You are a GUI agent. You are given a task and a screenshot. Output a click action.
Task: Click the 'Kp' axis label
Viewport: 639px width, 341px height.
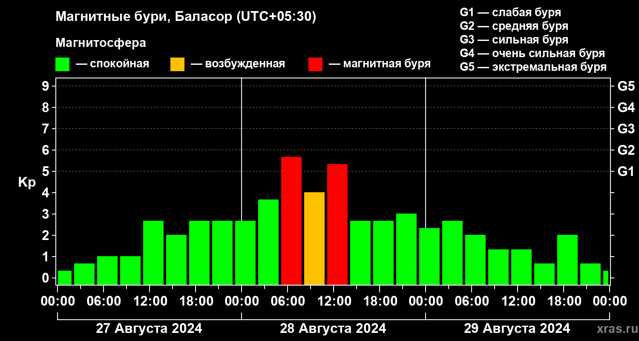(27, 182)
